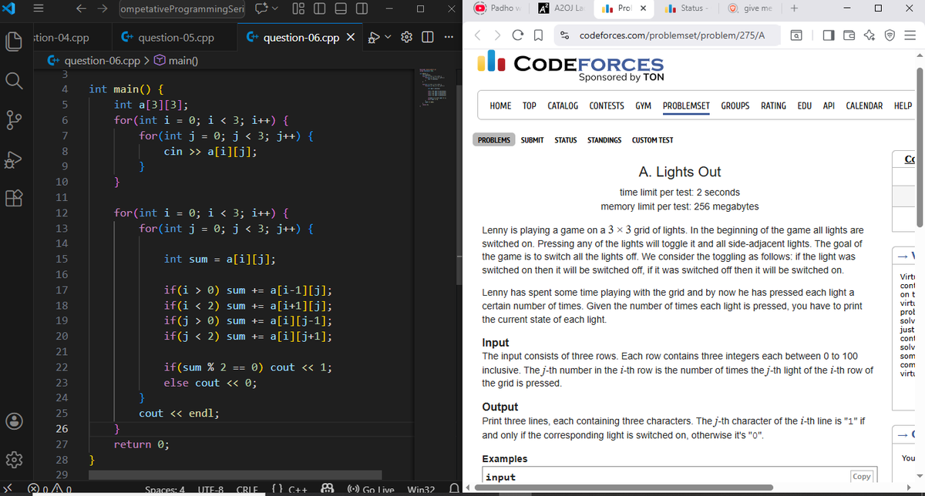Toggle the primary side bar visibility
This screenshot has width=925, height=496.
(320, 9)
